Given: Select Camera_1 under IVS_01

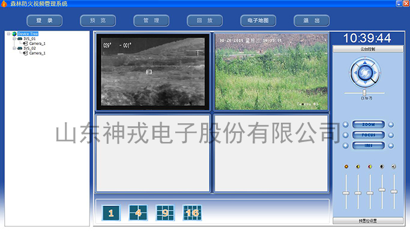Looking at the screenshot, I should (x=37, y=43).
